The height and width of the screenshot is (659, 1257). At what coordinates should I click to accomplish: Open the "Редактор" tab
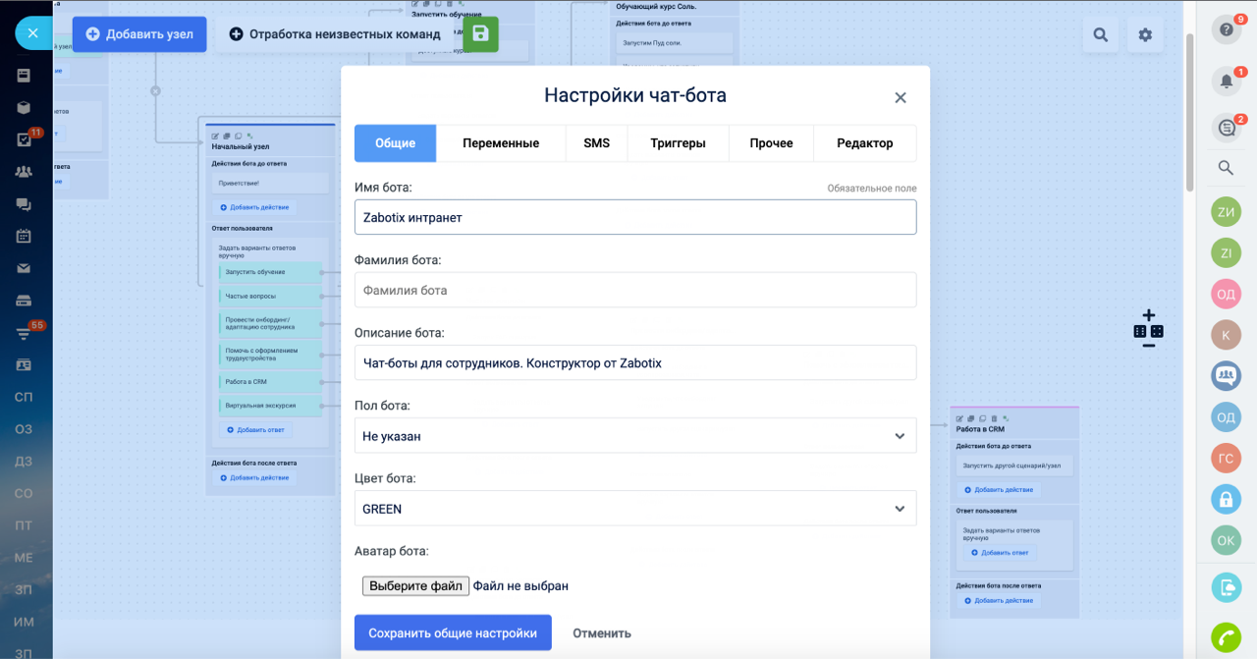click(x=864, y=143)
